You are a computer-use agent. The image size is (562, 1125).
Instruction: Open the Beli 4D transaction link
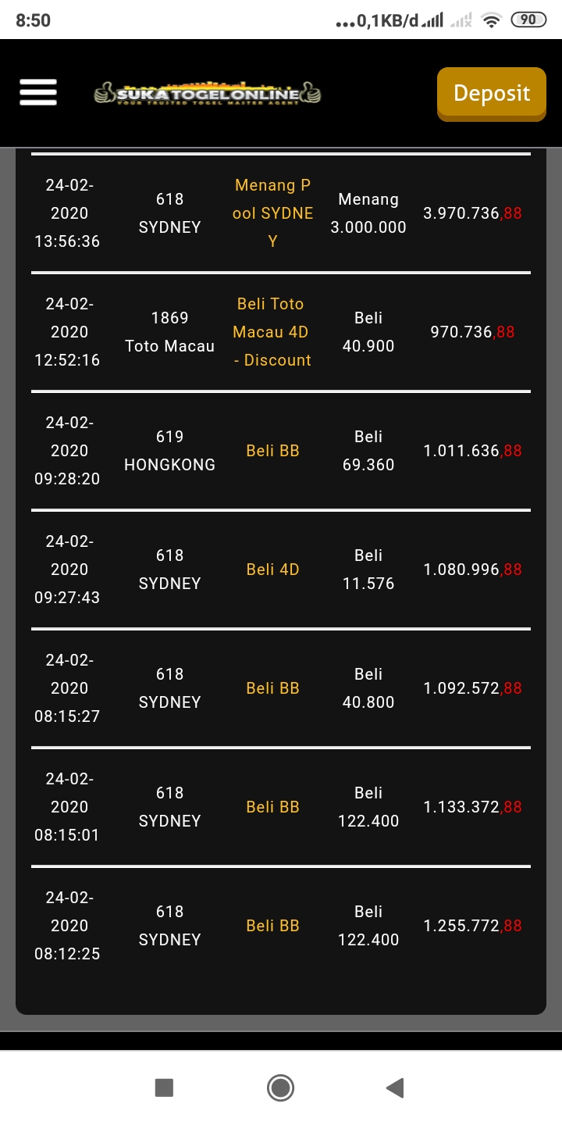click(272, 570)
